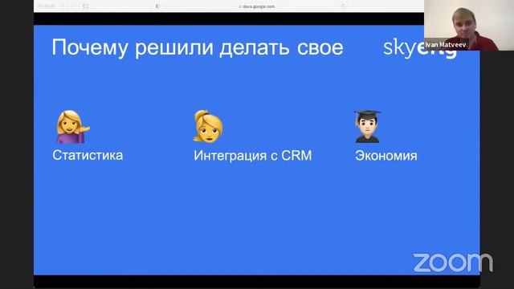Click the docs.google.com address bar
514x289 pixels.
257,6
